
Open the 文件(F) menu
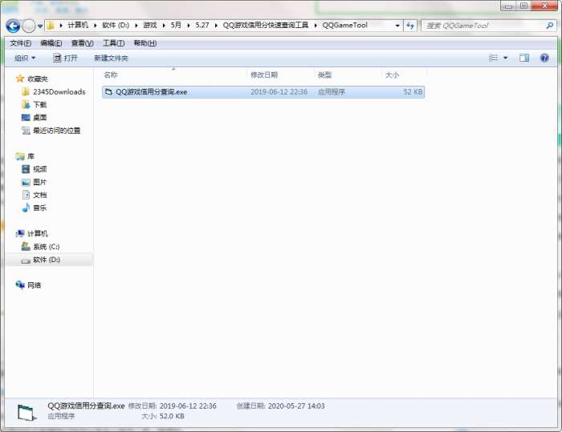(x=20, y=43)
